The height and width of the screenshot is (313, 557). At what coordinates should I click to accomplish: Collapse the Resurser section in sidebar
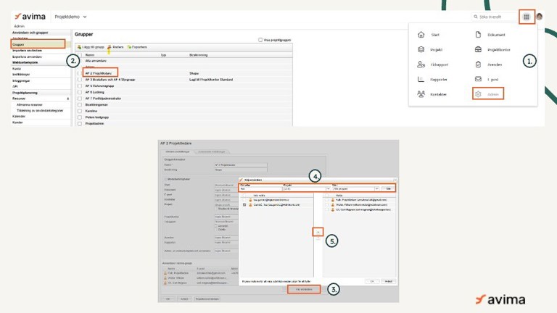pyautogui.click(x=68, y=98)
